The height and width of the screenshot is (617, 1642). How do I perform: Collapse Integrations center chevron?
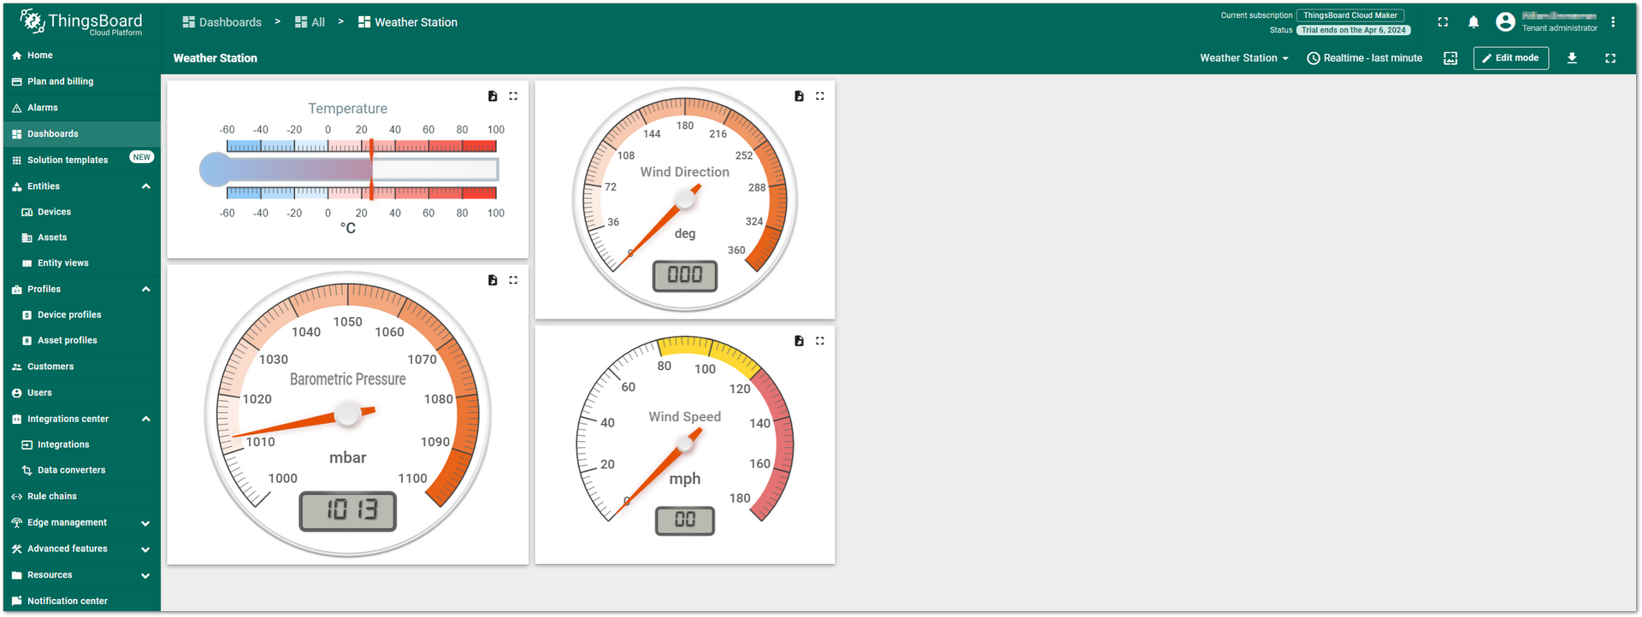click(x=145, y=419)
